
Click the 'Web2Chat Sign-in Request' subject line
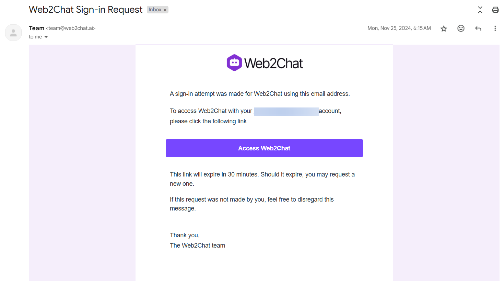85,10
